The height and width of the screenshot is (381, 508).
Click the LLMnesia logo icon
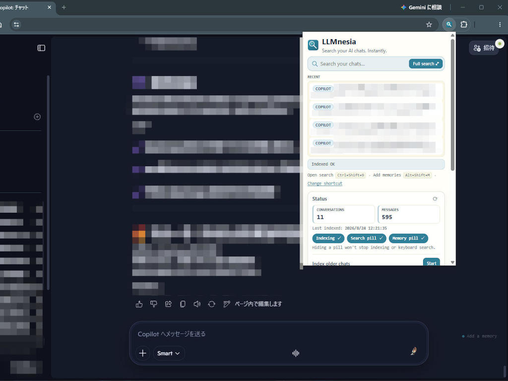point(313,45)
